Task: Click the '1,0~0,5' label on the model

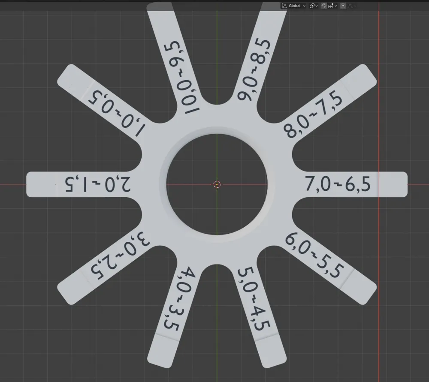Action: (117, 113)
